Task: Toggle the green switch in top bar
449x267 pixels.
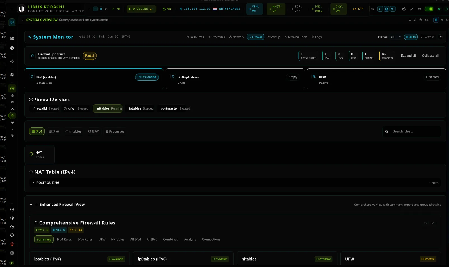Action: [429, 9]
